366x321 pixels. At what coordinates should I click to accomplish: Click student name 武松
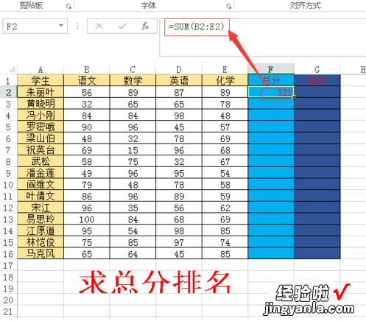click(x=41, y=161)
